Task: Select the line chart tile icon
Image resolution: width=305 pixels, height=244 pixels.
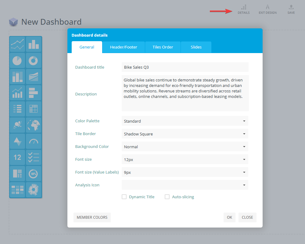Action: (x=17, y=45)
